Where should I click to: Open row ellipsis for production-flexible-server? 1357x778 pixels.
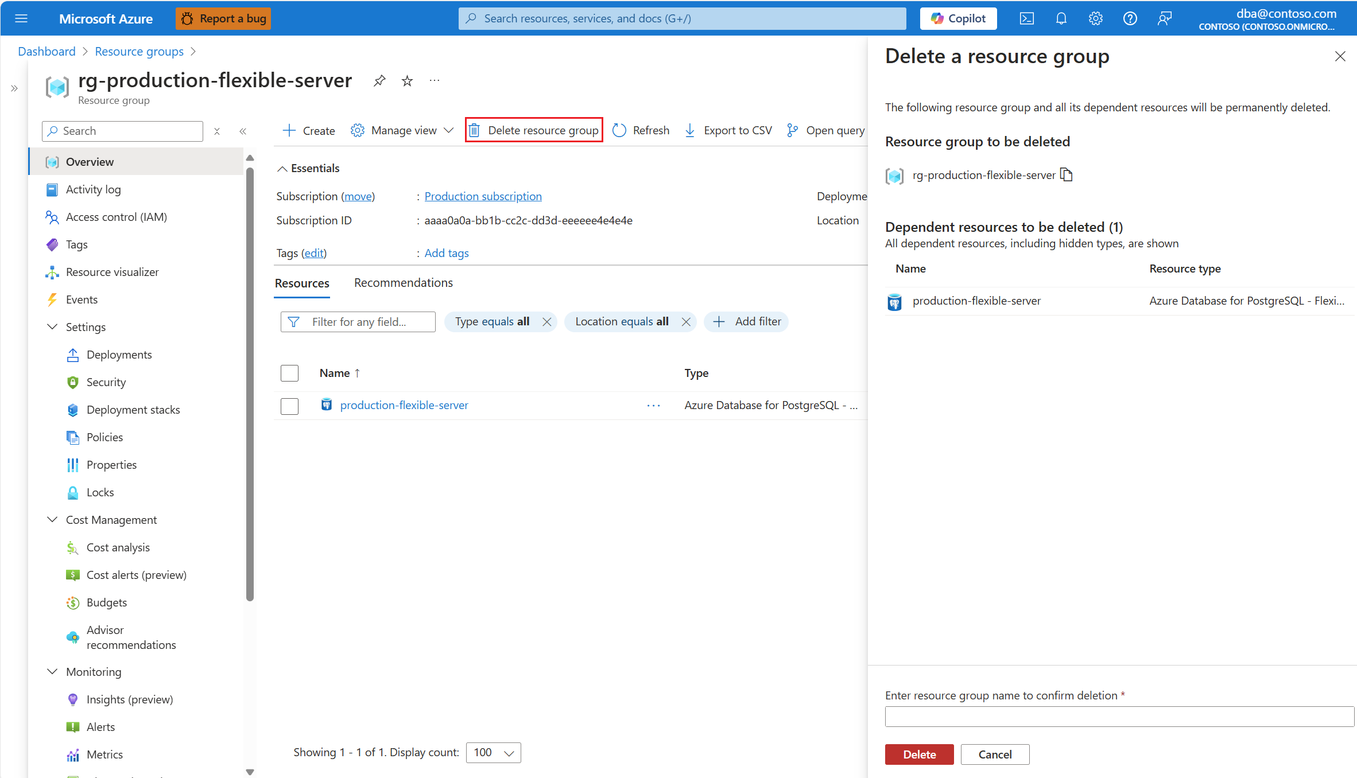tap(653, 406)
